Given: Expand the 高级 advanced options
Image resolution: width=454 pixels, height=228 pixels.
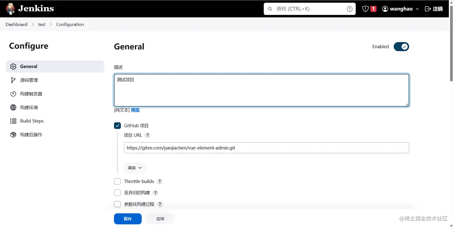Looking at the screenshot, I should tap(135, 168).
